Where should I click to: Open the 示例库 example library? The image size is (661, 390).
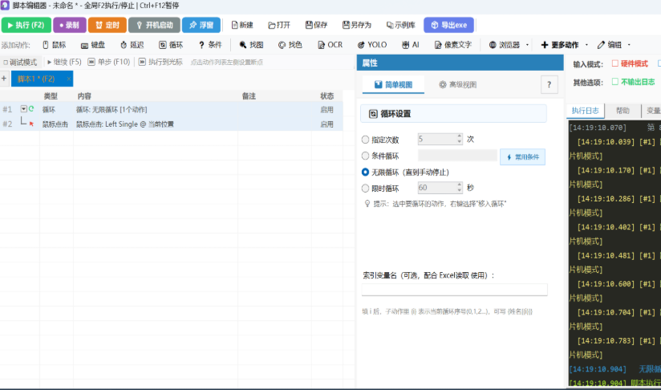tap(400, 25)
